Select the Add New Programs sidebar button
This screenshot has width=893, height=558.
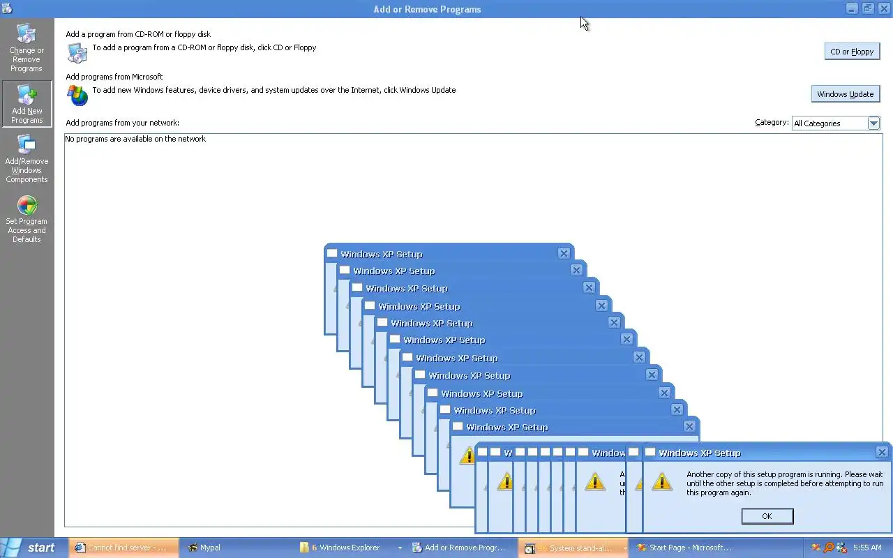tap(27, 103)
